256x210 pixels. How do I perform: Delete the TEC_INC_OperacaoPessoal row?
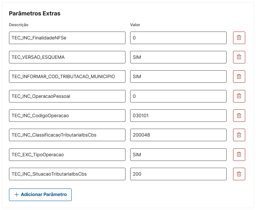coord(239,96)
